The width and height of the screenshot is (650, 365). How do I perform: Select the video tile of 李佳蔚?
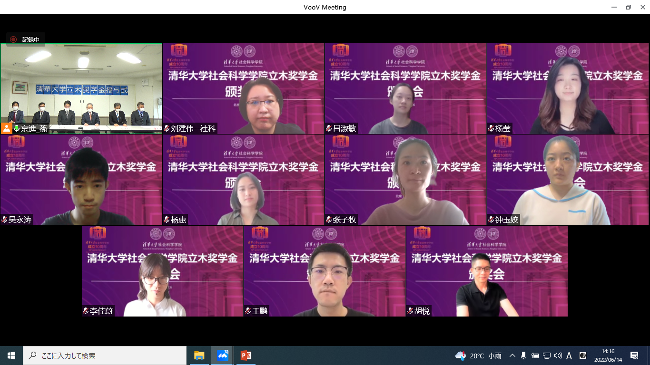[x=163, y=271]
